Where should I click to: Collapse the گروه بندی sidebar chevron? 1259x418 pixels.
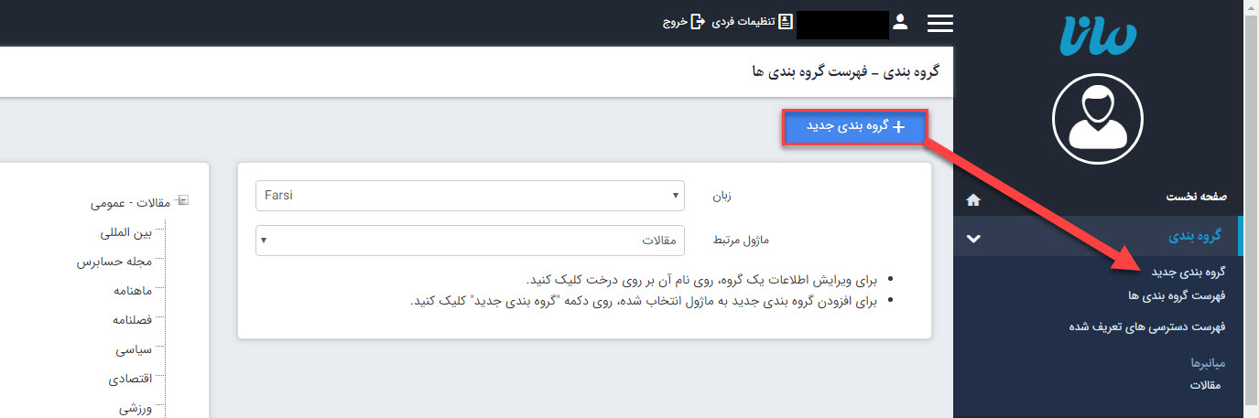click(x=973, y=238)
